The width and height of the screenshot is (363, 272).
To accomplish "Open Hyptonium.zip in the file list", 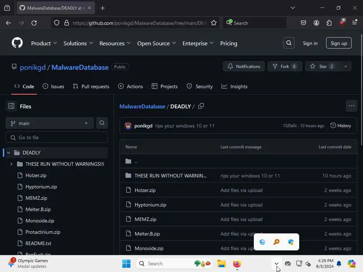I will coord(150,205).
